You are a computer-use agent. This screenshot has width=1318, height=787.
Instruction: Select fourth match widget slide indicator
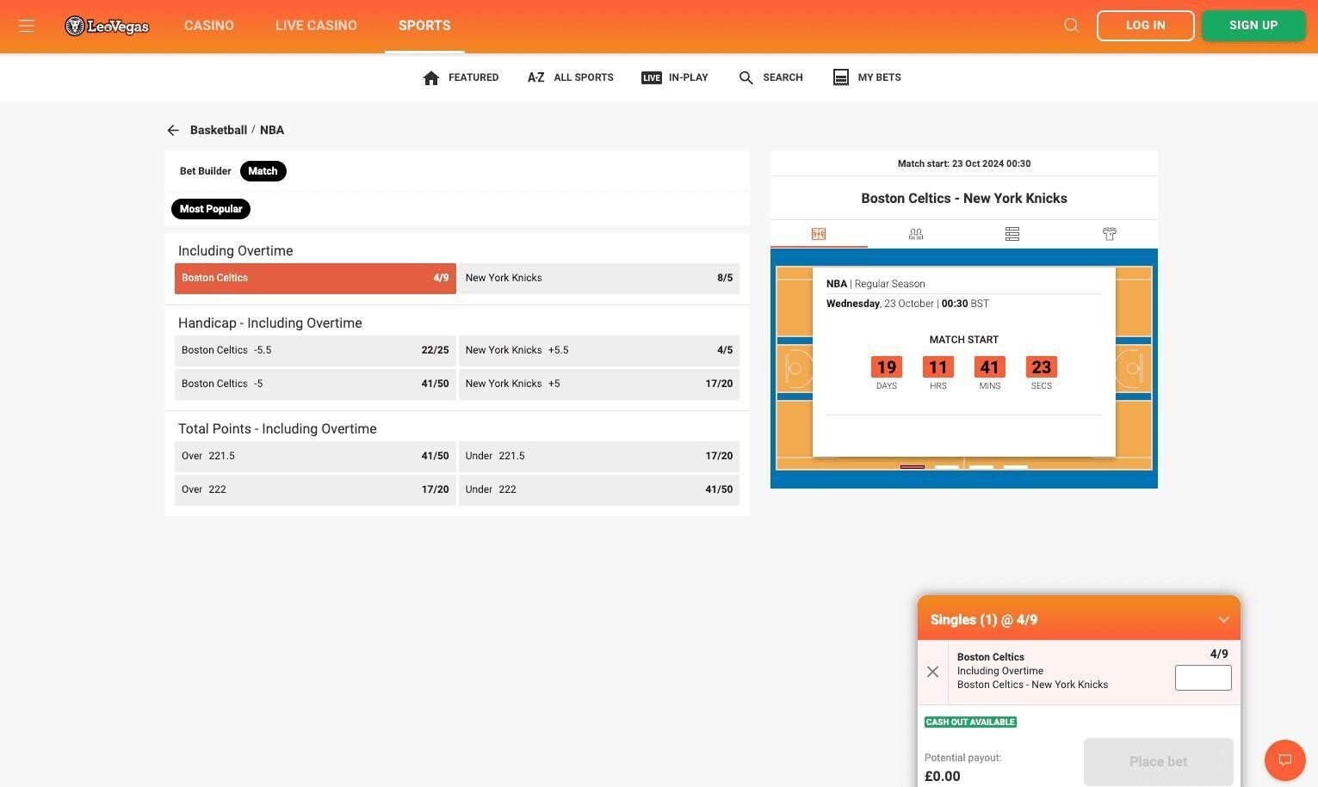click(x=1016, y=467)
